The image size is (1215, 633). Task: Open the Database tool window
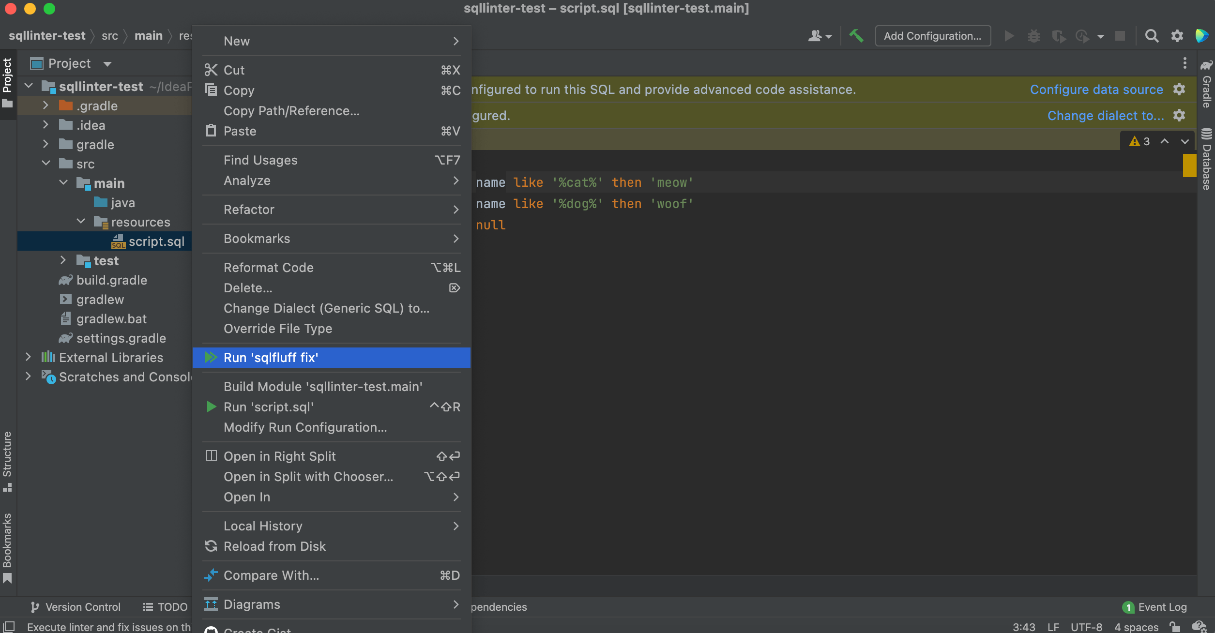pos(1207,160)
